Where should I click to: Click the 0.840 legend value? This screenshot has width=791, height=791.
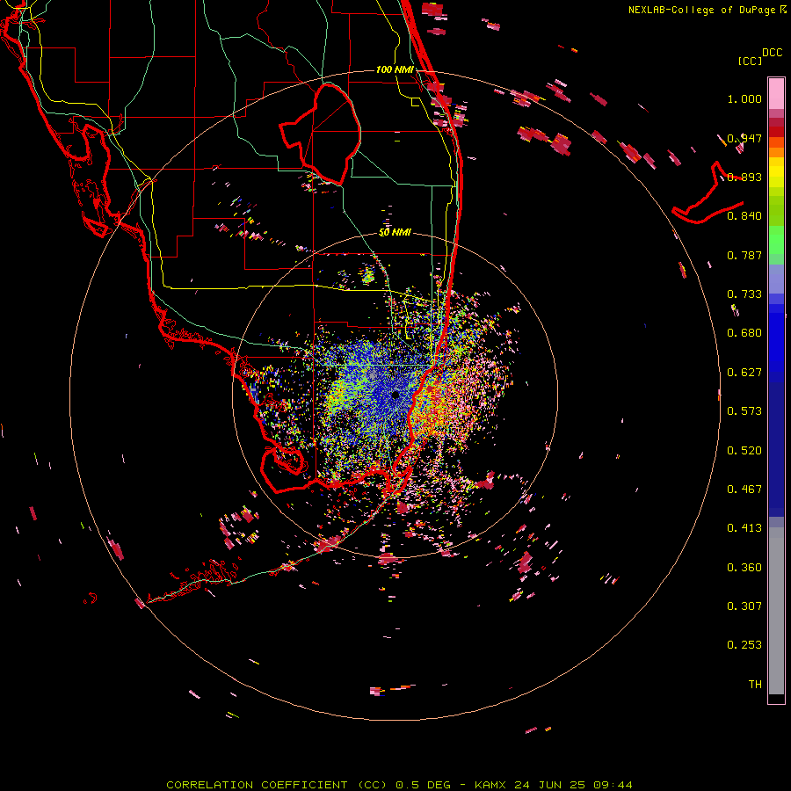[744, 216]
